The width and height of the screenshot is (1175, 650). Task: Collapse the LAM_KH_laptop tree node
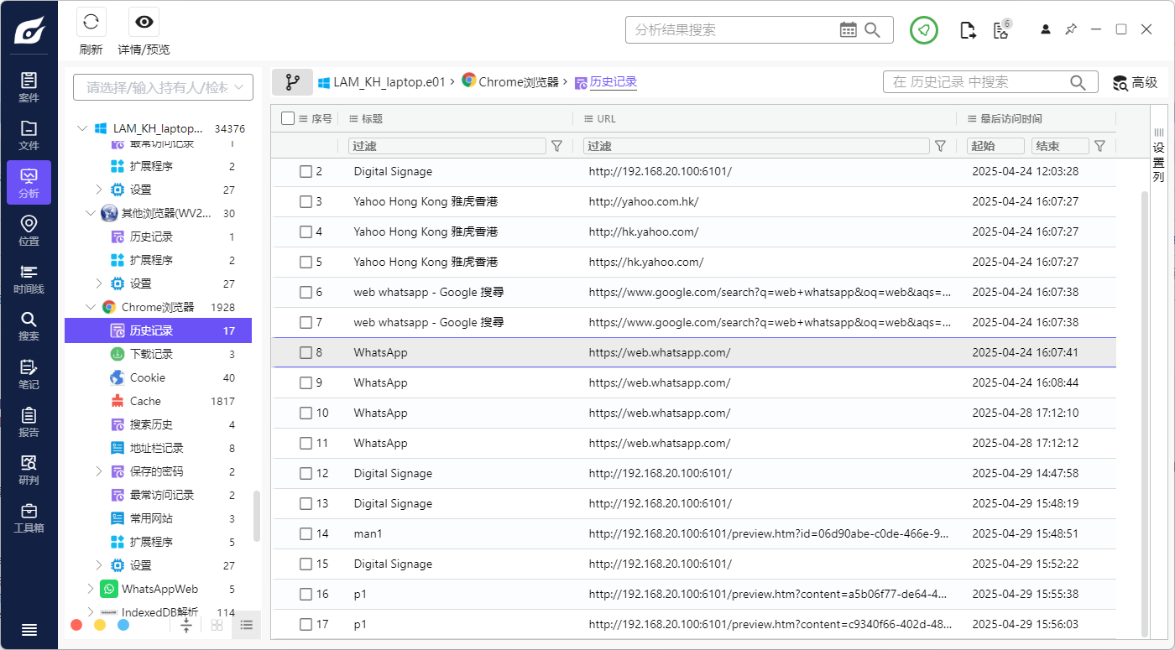coord(81,128)
